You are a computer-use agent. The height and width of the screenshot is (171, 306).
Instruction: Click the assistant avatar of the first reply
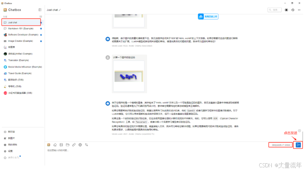[108, 39]
